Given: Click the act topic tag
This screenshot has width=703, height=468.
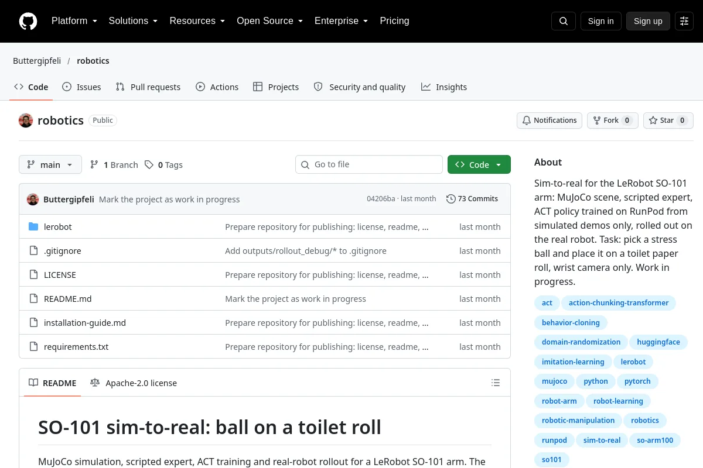Looking at the screenshot, I should [547, 303].
